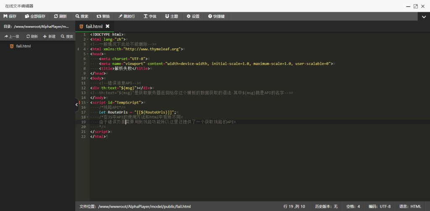This screenshot has width=430, height=211.
Task: Click the info marker at line 4 gutter
Action: (79, 49)
